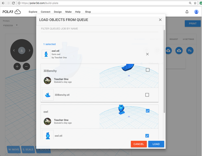Uncheck the owl job checkbox

(148, 111)
